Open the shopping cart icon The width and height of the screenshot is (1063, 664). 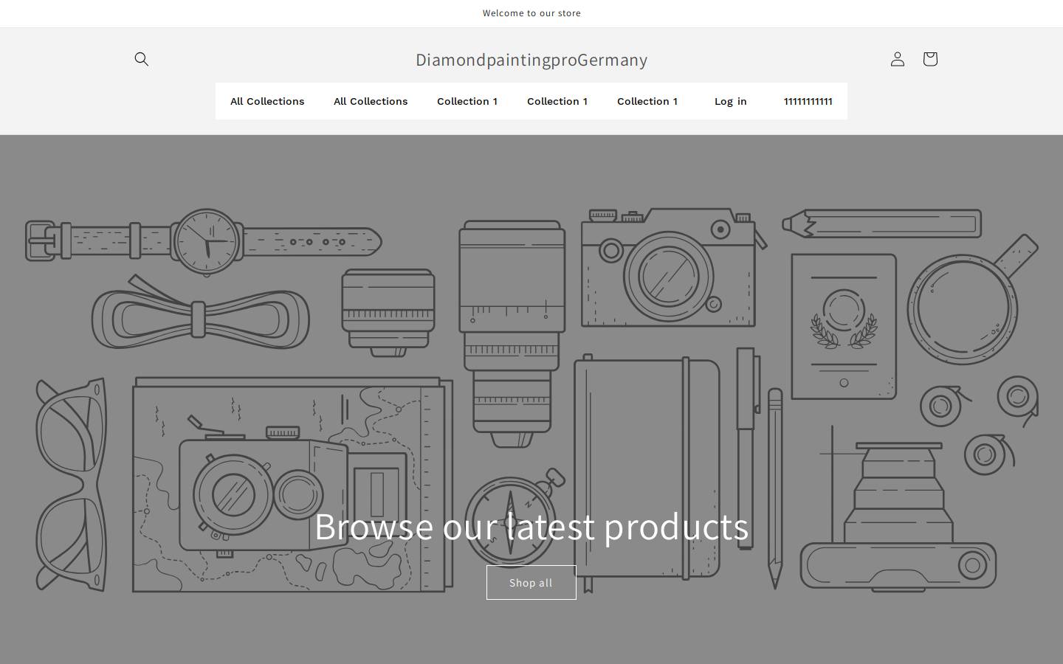(930, 59)
